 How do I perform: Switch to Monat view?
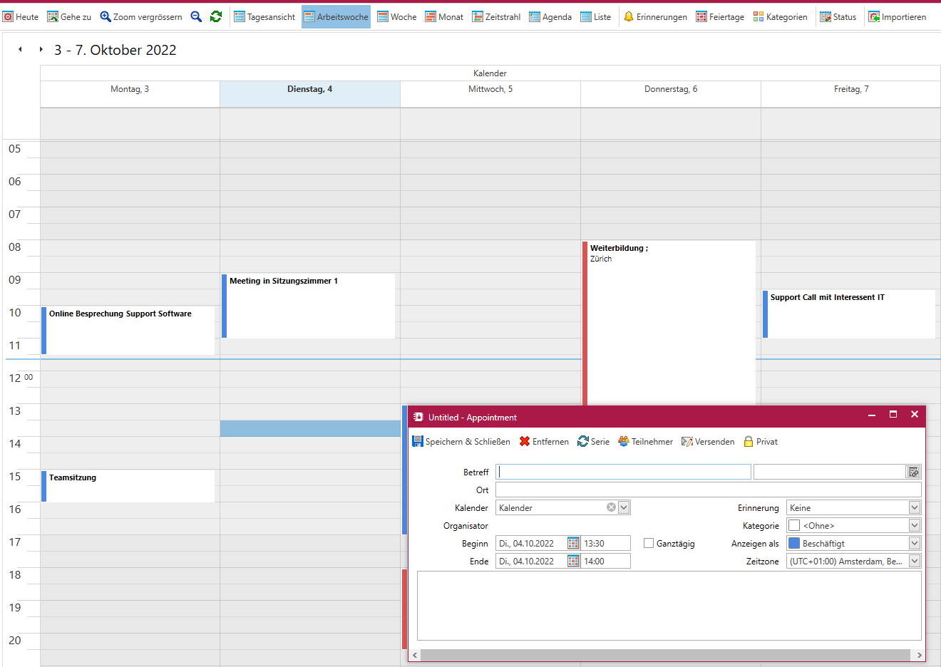444,16
